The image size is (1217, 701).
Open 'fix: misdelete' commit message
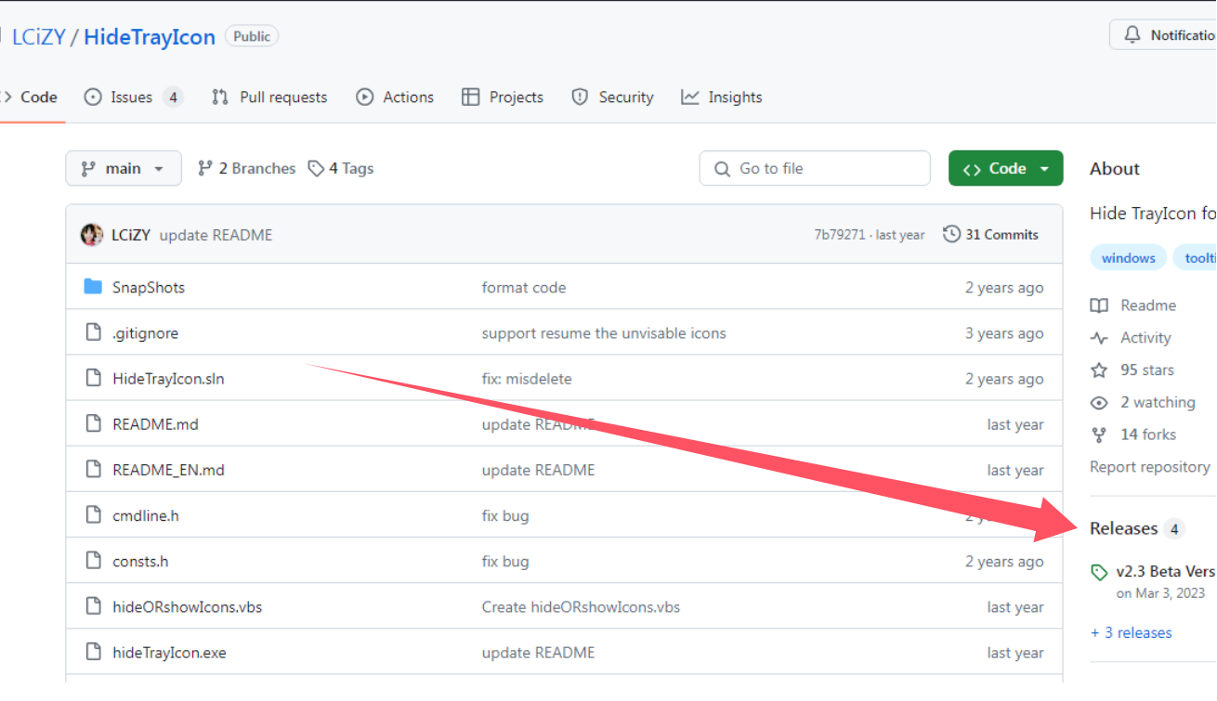(527, 378)
